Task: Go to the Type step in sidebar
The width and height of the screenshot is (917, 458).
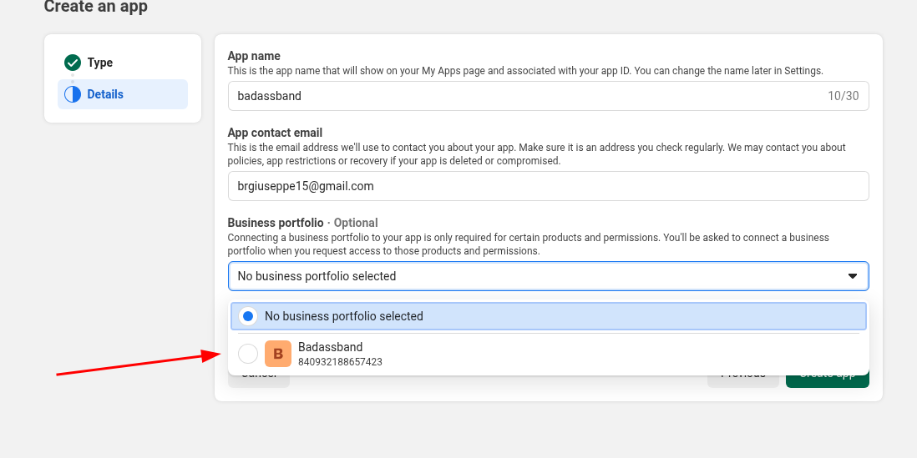Action: pyautogui.click(x=100, y=63)
